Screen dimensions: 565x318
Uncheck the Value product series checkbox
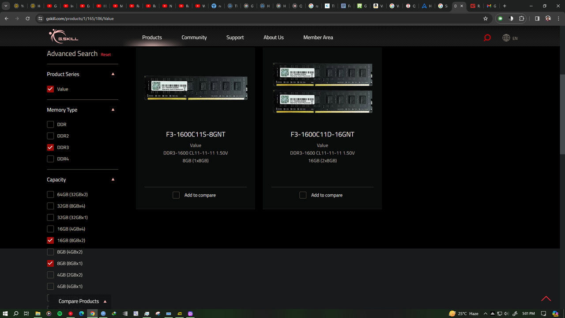pos(50,89)
